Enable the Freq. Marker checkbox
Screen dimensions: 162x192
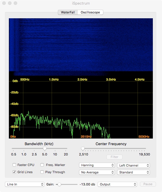coord(42,165)
